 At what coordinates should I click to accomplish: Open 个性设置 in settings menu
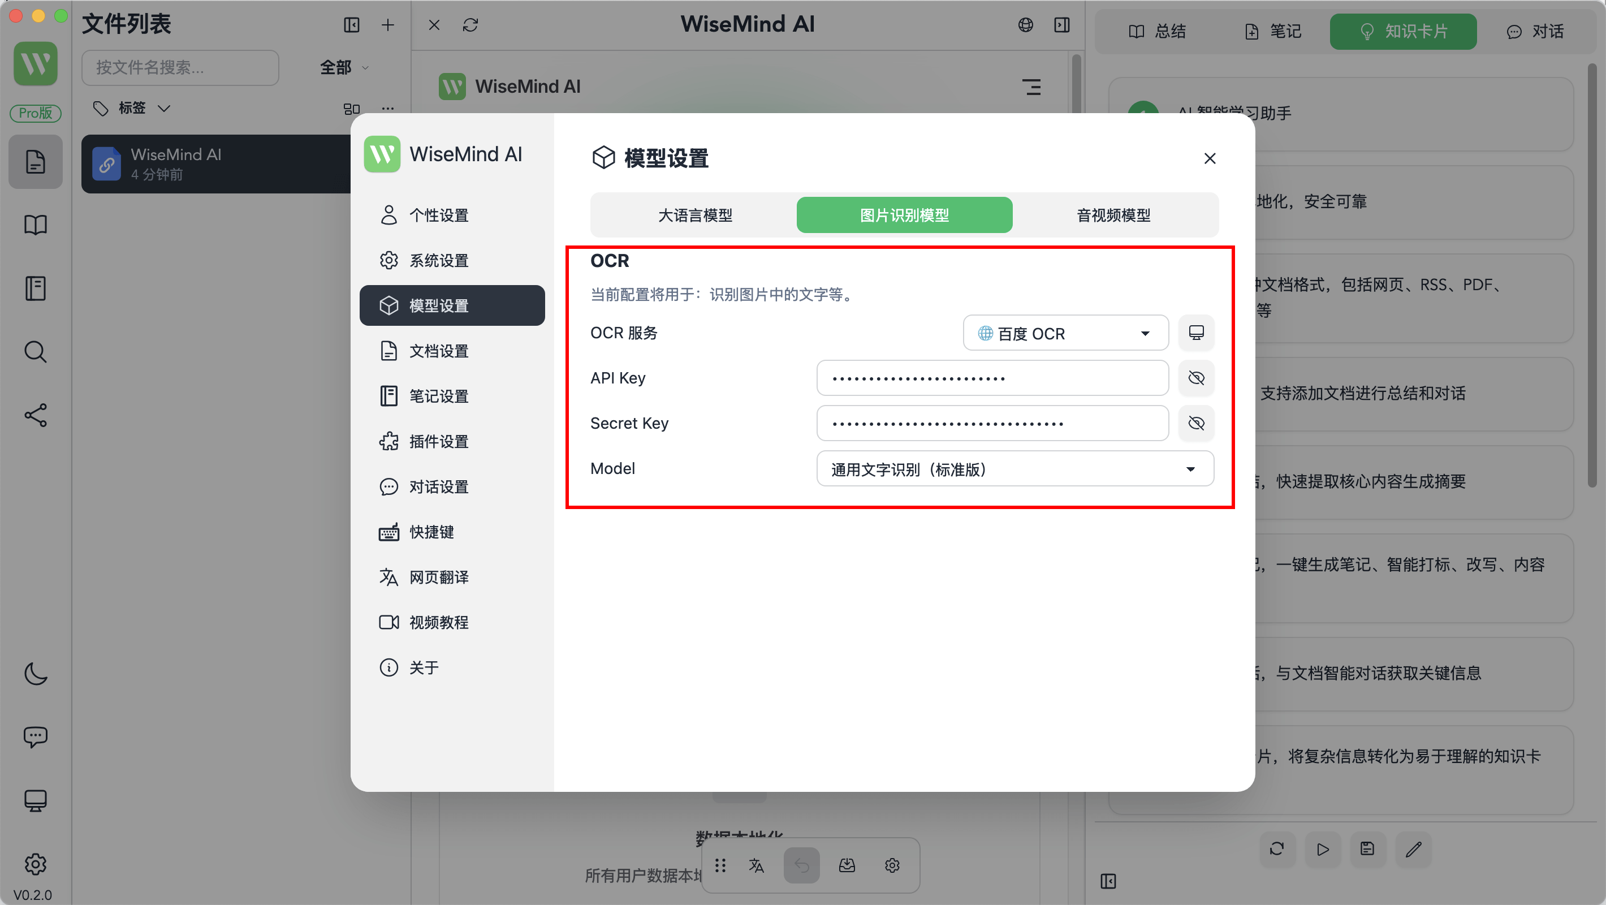[x=452, y=215]
